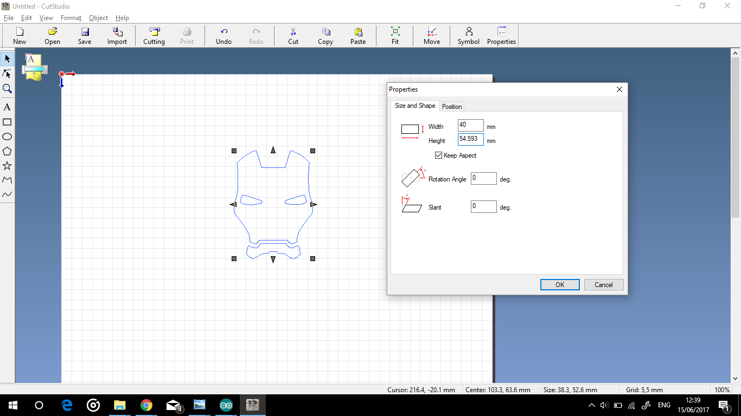This screenshot has width=741, height=416.
Task: Click the vertical scrollbar down arrow
Action: [x=736, y=379]
